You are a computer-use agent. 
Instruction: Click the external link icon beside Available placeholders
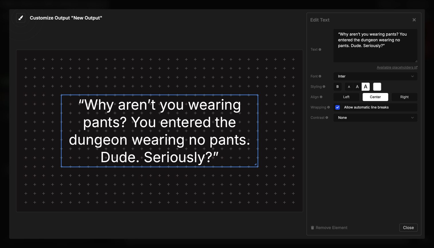tap(416, 67)
